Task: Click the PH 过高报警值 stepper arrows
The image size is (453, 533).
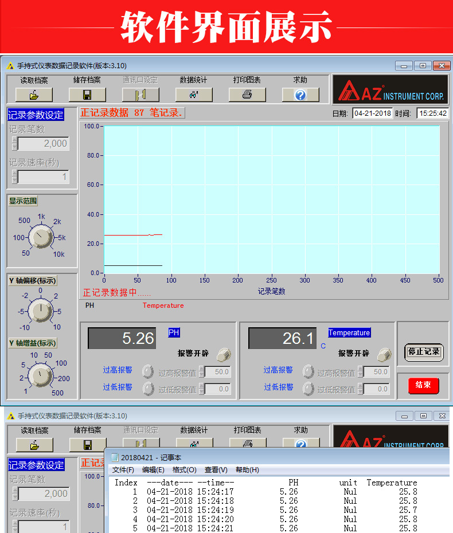Action: pos(202,371)
